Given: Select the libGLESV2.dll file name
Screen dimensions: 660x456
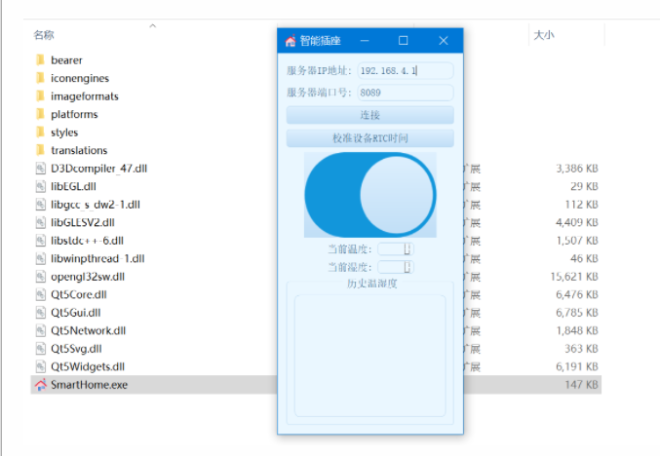Looking at the screenshot, I should (83, 222).
